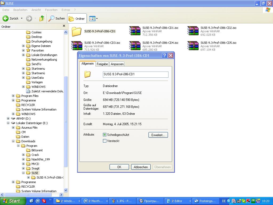Launch Skype from quick launch bar
Screen dimensions: 273x205
[44, 201]
